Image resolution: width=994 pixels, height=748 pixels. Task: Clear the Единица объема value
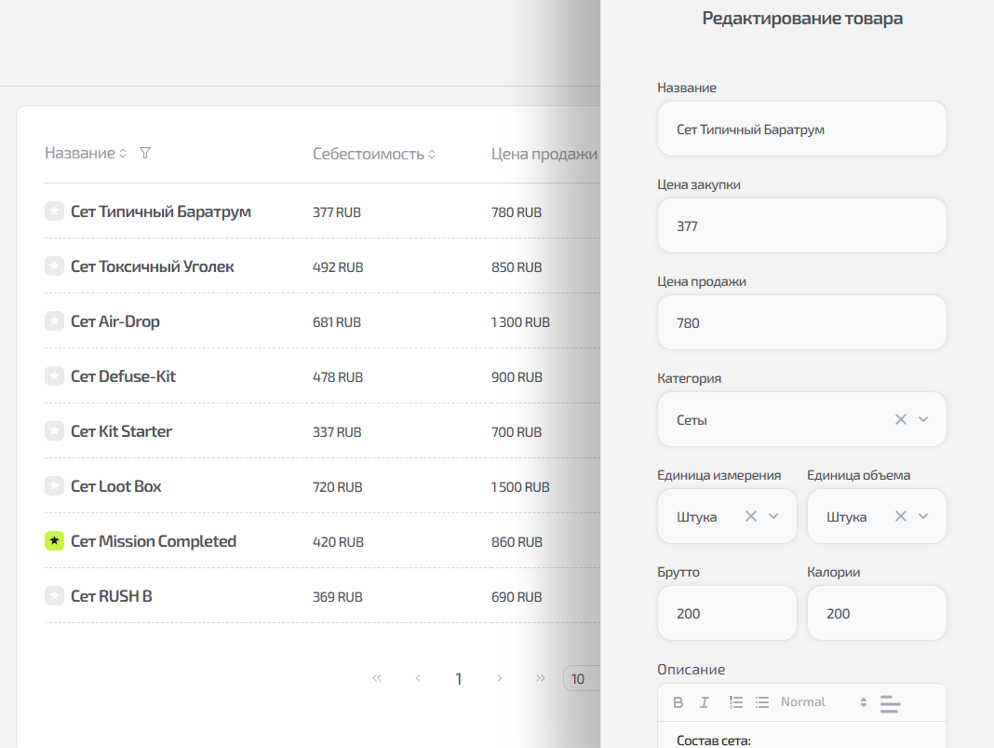[900, 516]
